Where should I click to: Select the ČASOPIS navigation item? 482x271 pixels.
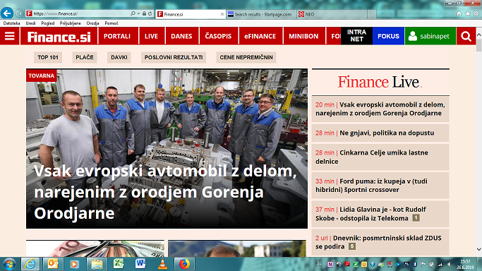218,36
